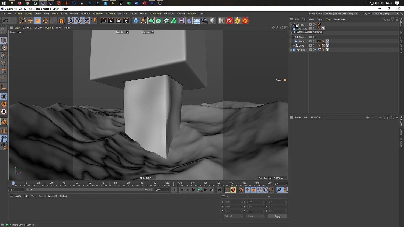
Task: Open Tags menu in Object Manager
Action: click(328, 19)
